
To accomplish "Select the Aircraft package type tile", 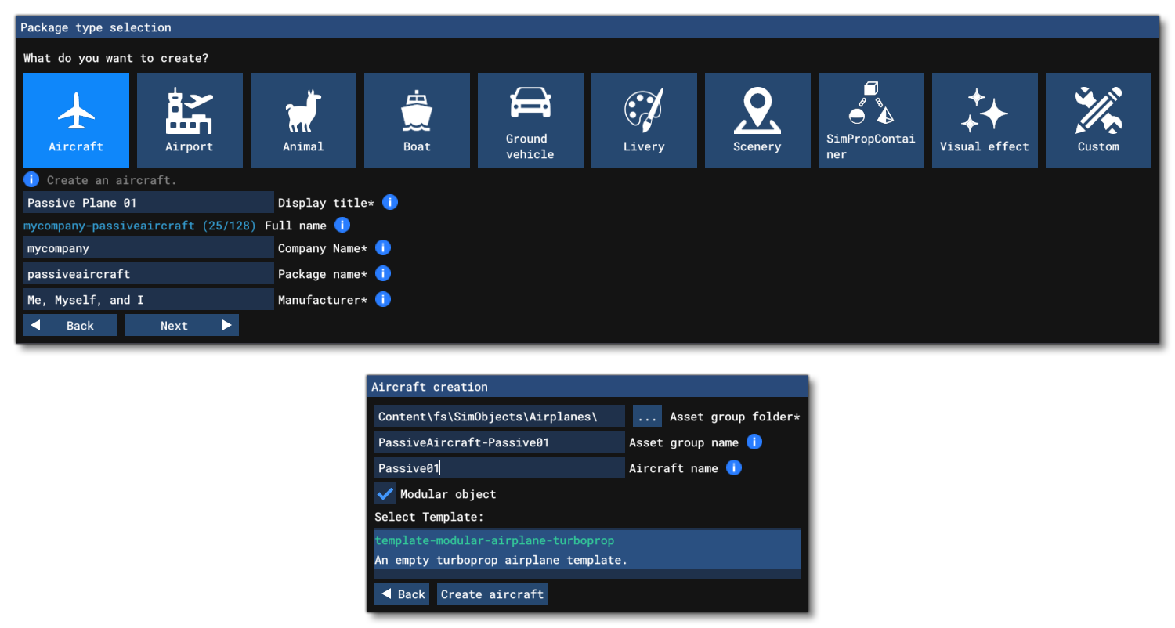I will [x=76, y=120].
